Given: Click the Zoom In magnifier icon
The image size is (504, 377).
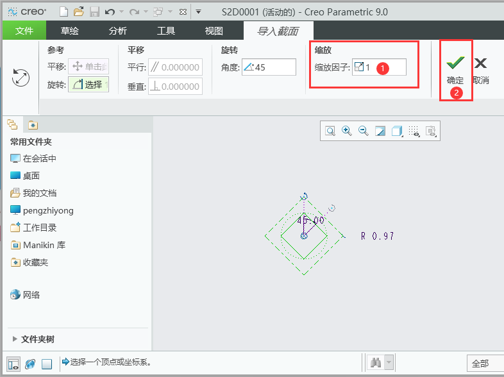Looking at the screenshot, I should (347, 131).
